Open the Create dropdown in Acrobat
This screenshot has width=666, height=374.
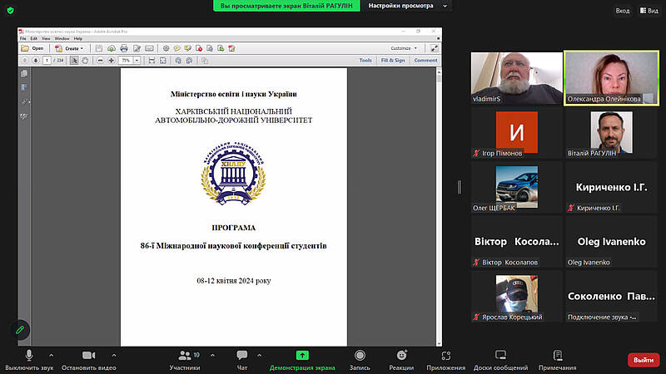click(x=69, y=48)
